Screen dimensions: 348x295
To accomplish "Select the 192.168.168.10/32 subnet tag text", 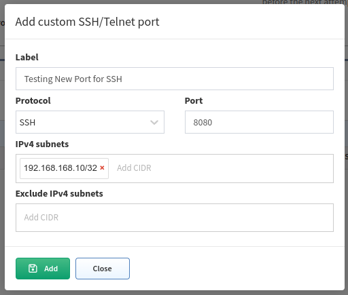I will tap(60, 168).
